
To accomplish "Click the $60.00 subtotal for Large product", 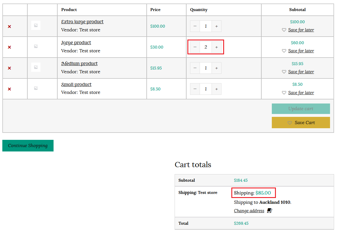I will point(297,43).
